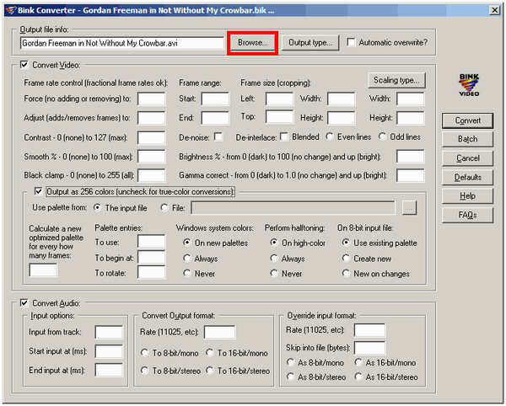Select To 16-bit/stereo output format

[x=210, y=371]
